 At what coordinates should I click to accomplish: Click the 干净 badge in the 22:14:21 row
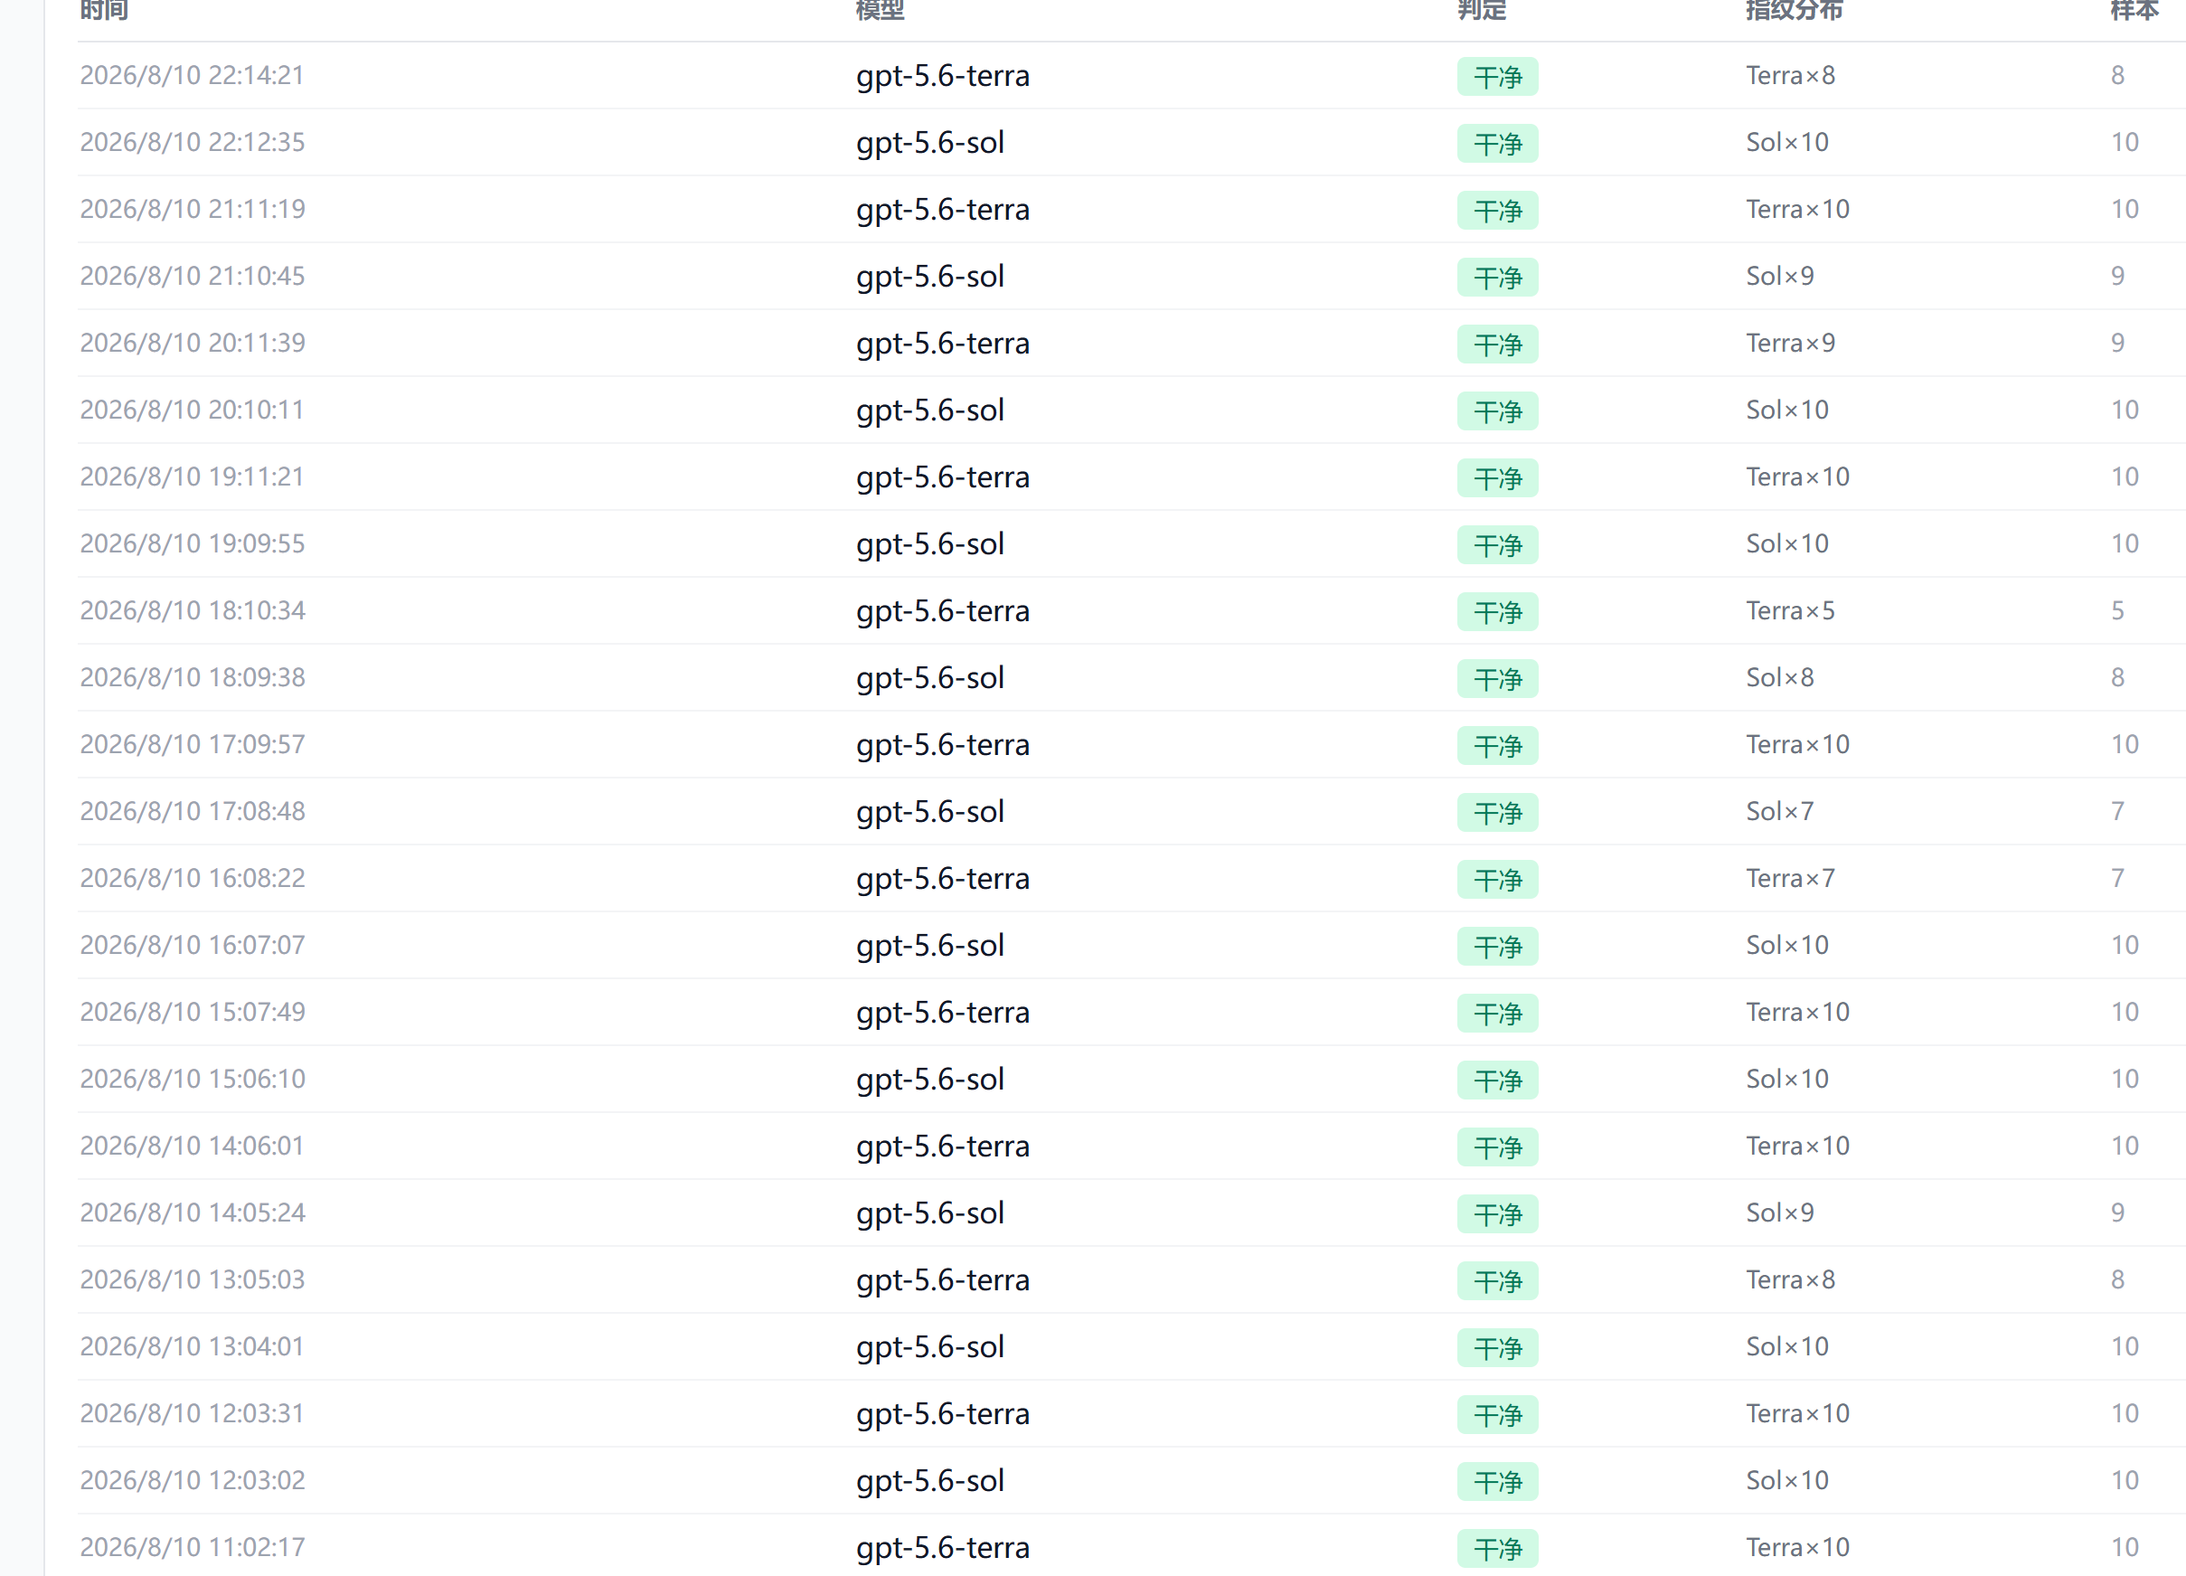1497,76
